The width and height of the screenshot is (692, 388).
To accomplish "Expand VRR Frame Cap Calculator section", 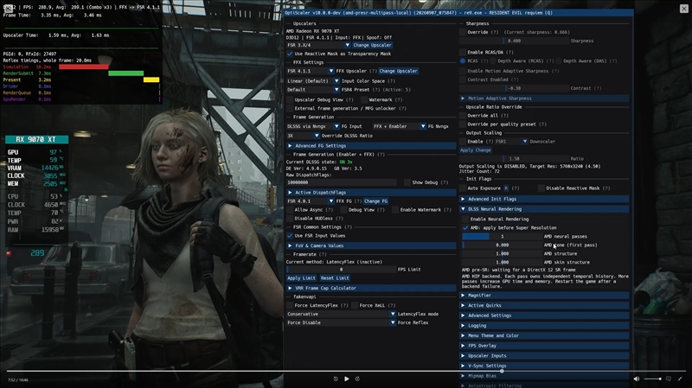I will pyautogui.click(x=371, y=289).
